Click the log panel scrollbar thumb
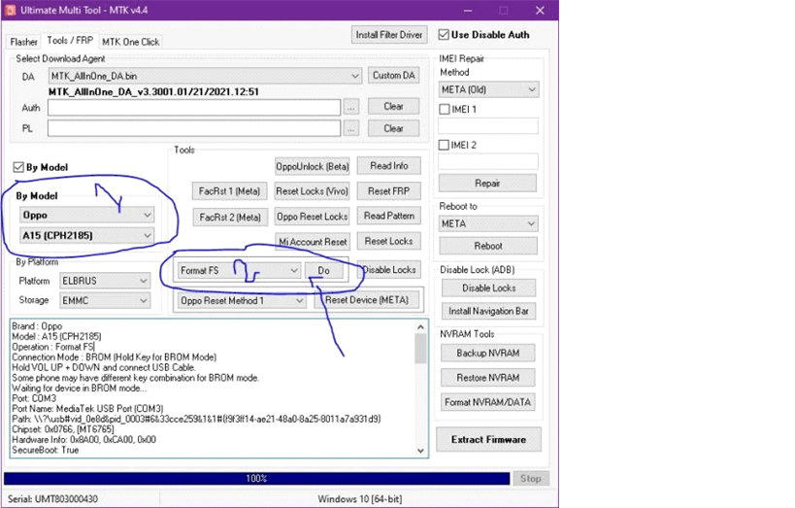The height and width of the screenshot is (508, 795). point(421,349)
